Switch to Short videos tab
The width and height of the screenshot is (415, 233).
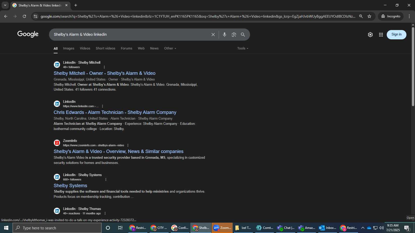[x=106, y=48]
